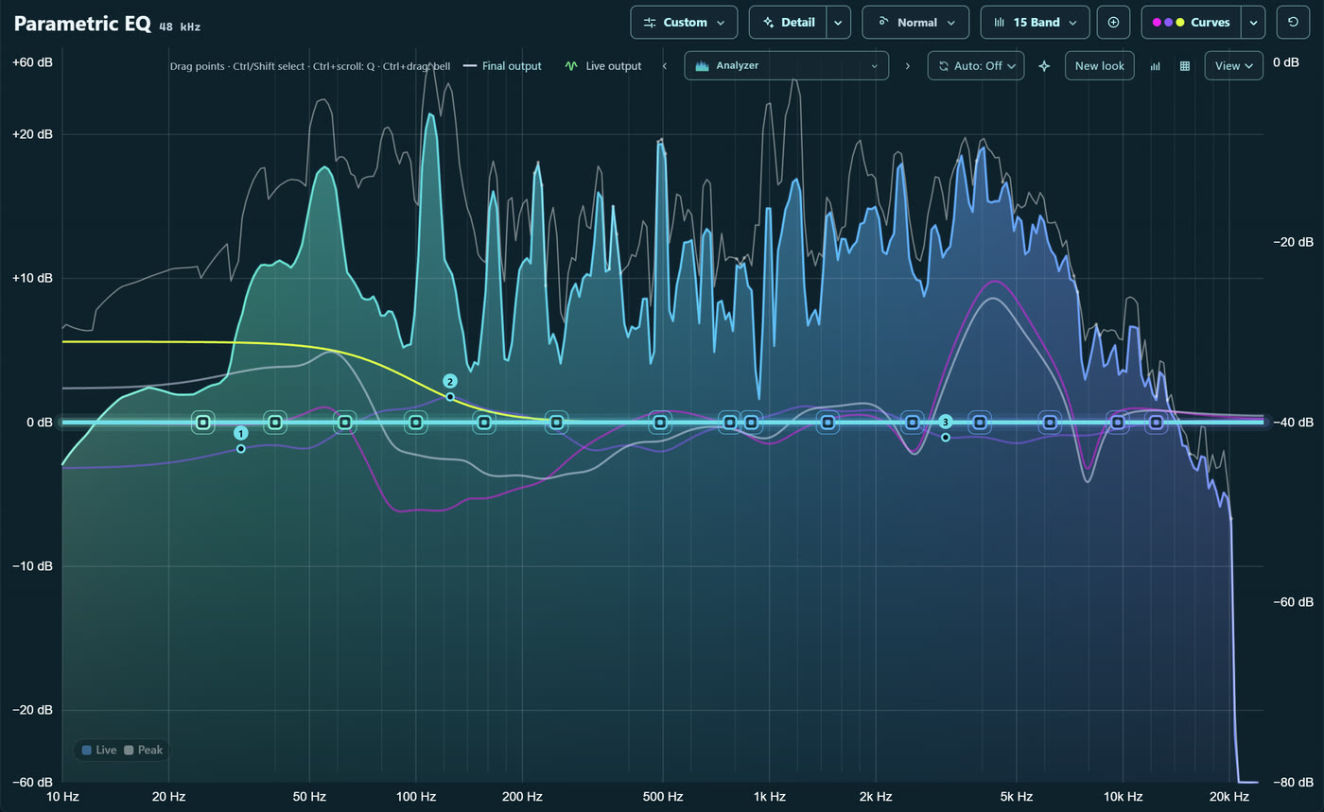Click the 48 kHz sample rate label
This screenshot has height=812, width=1324.
pyautogui.click(x=180, y=26)
